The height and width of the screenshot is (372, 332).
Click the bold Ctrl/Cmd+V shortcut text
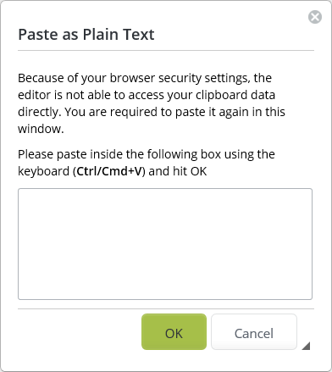point(109,171)
